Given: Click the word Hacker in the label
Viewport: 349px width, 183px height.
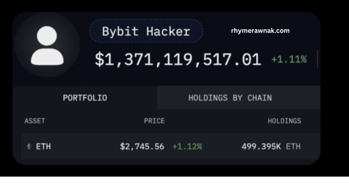Looking at the screenshot, I should pyautogui.click(x=168, y=31).
